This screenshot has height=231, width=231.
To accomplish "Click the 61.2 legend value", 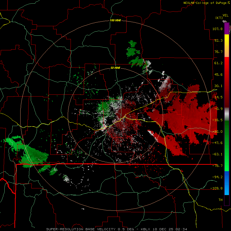I will 218,63.
